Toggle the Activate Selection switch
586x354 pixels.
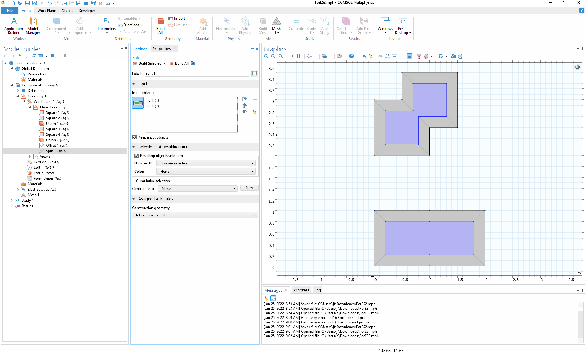pyautogui.click(x=138, y=103)
